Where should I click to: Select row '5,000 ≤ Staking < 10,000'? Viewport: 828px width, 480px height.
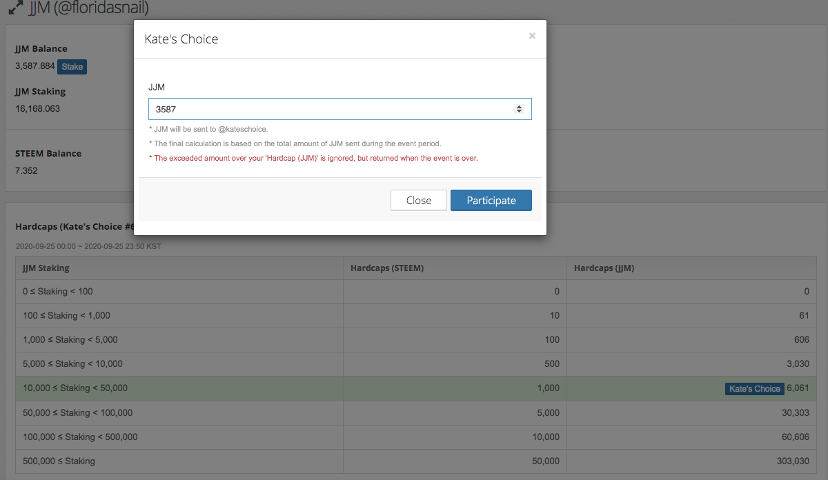coord(416,364)
